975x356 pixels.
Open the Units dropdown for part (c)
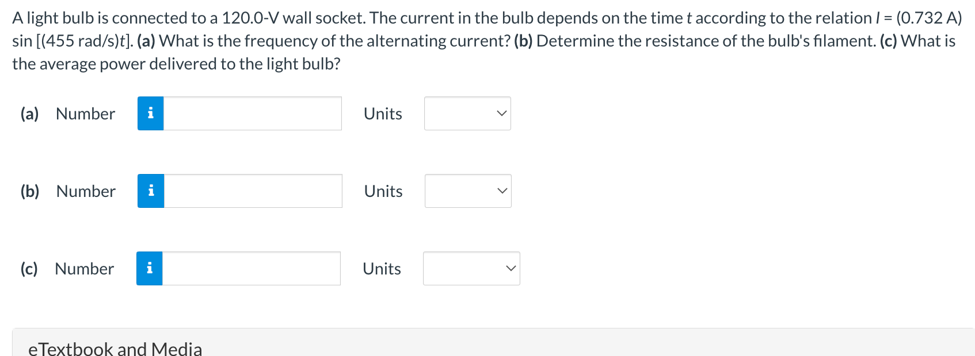coord(471,268)
